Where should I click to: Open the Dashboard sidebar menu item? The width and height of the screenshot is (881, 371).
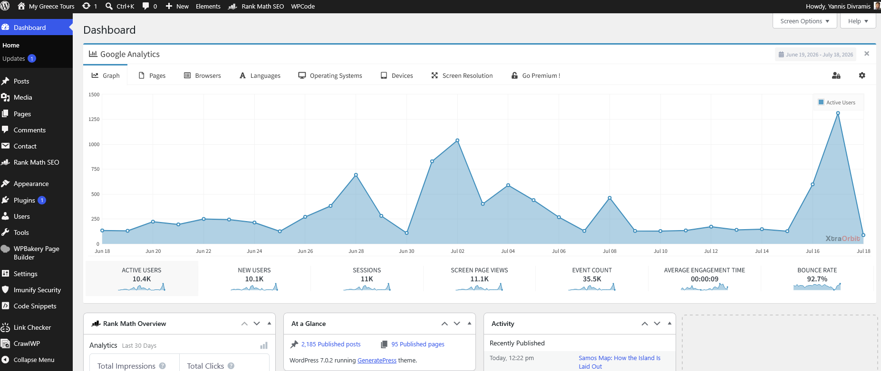pyautogui.click(x=36, y=28)
